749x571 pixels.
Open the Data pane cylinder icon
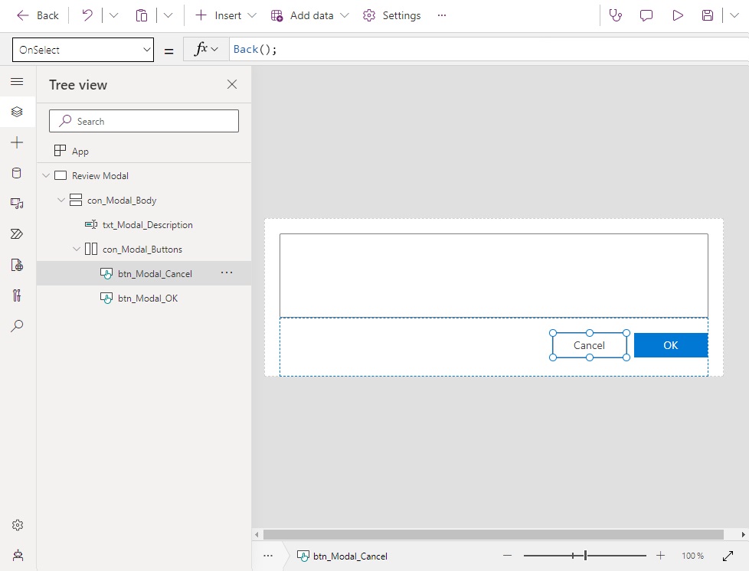pos(17,173)
